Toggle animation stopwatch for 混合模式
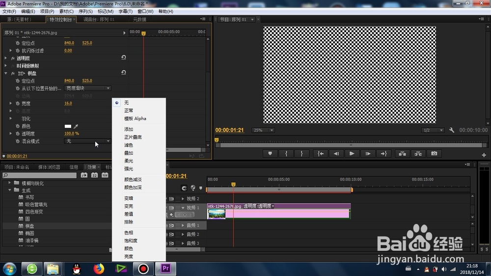491x276 pixels. [18, 141]
